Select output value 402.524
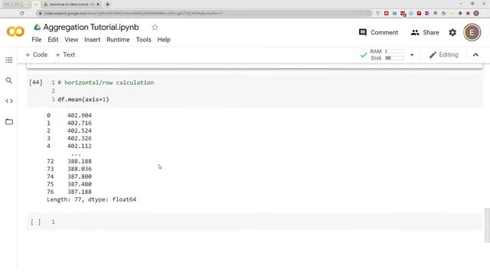The height and width of the screenshot is (275, 490). click(80, 131)
